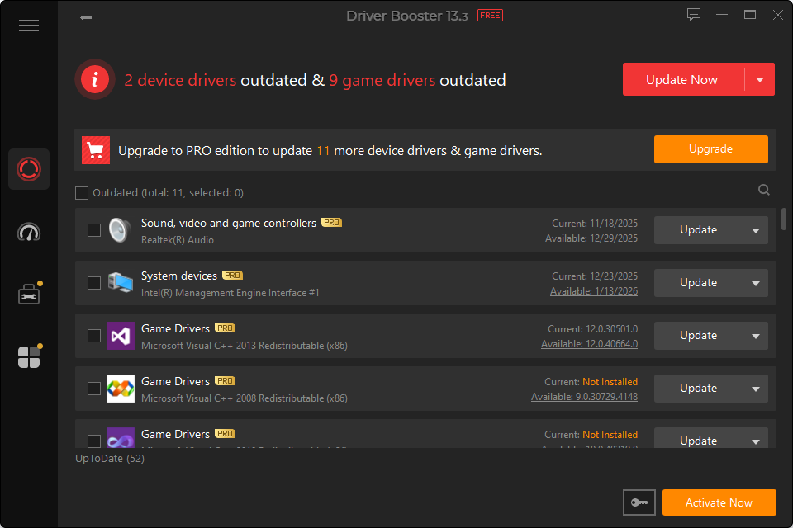Open the Boost speedometer sidebar icon
The width and height of the screenshot is (793, 528).
[29, 232]
